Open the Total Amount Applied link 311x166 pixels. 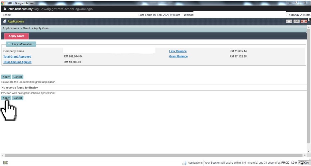click(17, 62)
